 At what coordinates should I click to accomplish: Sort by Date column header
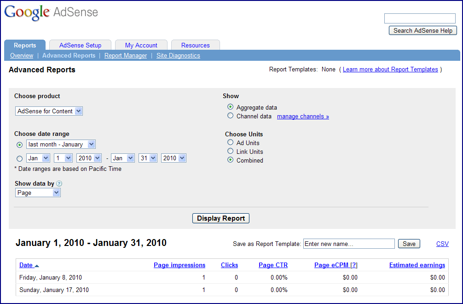coord(26,265)
